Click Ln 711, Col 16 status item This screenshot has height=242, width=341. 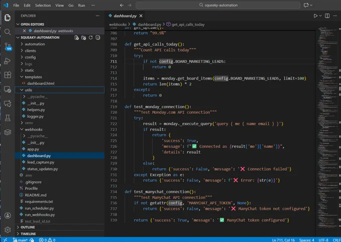pos(283,240)
